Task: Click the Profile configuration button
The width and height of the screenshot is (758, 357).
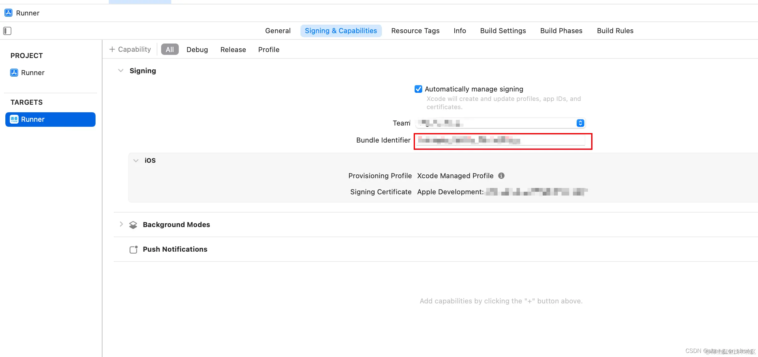Action: click(x=269, y=50)
